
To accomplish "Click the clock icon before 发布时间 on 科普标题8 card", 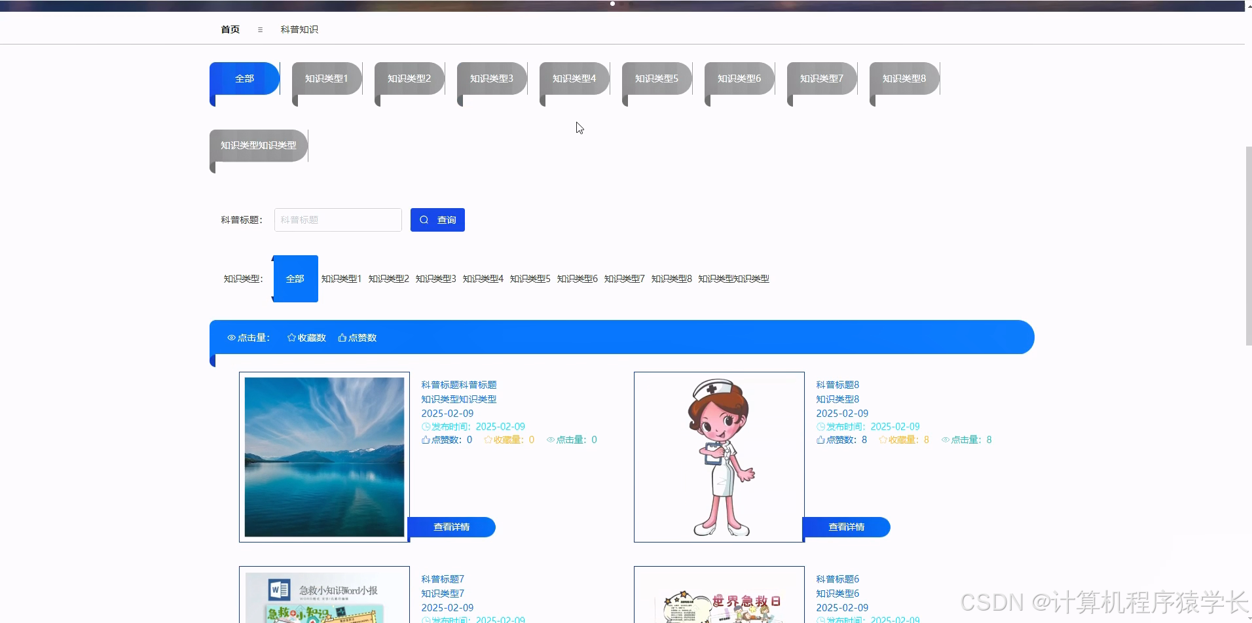I will [x=820, y=426].
